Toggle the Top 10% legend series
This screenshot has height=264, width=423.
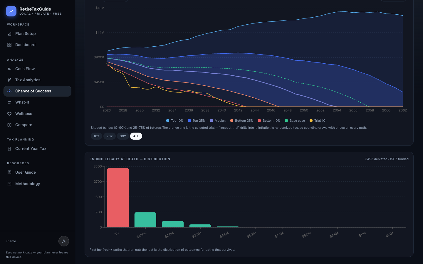coord(175,121)
